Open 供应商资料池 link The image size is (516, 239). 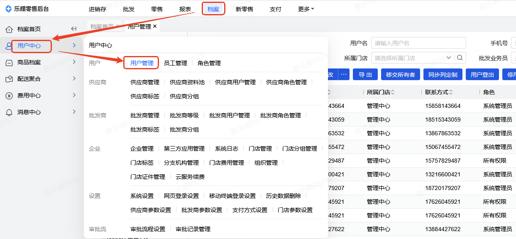(x=187, y=82)
